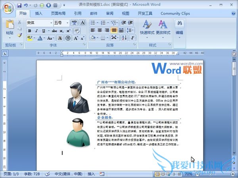Click the 字数: 728 word count
The image size is (238, 178).
(32, 174)
